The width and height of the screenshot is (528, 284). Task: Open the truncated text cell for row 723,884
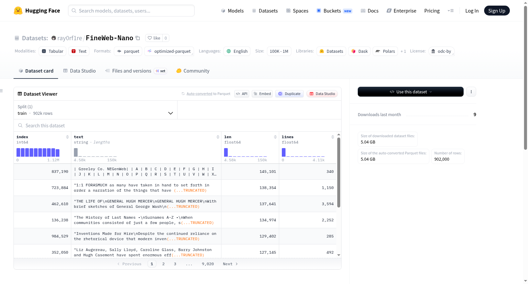pos(147,188)
